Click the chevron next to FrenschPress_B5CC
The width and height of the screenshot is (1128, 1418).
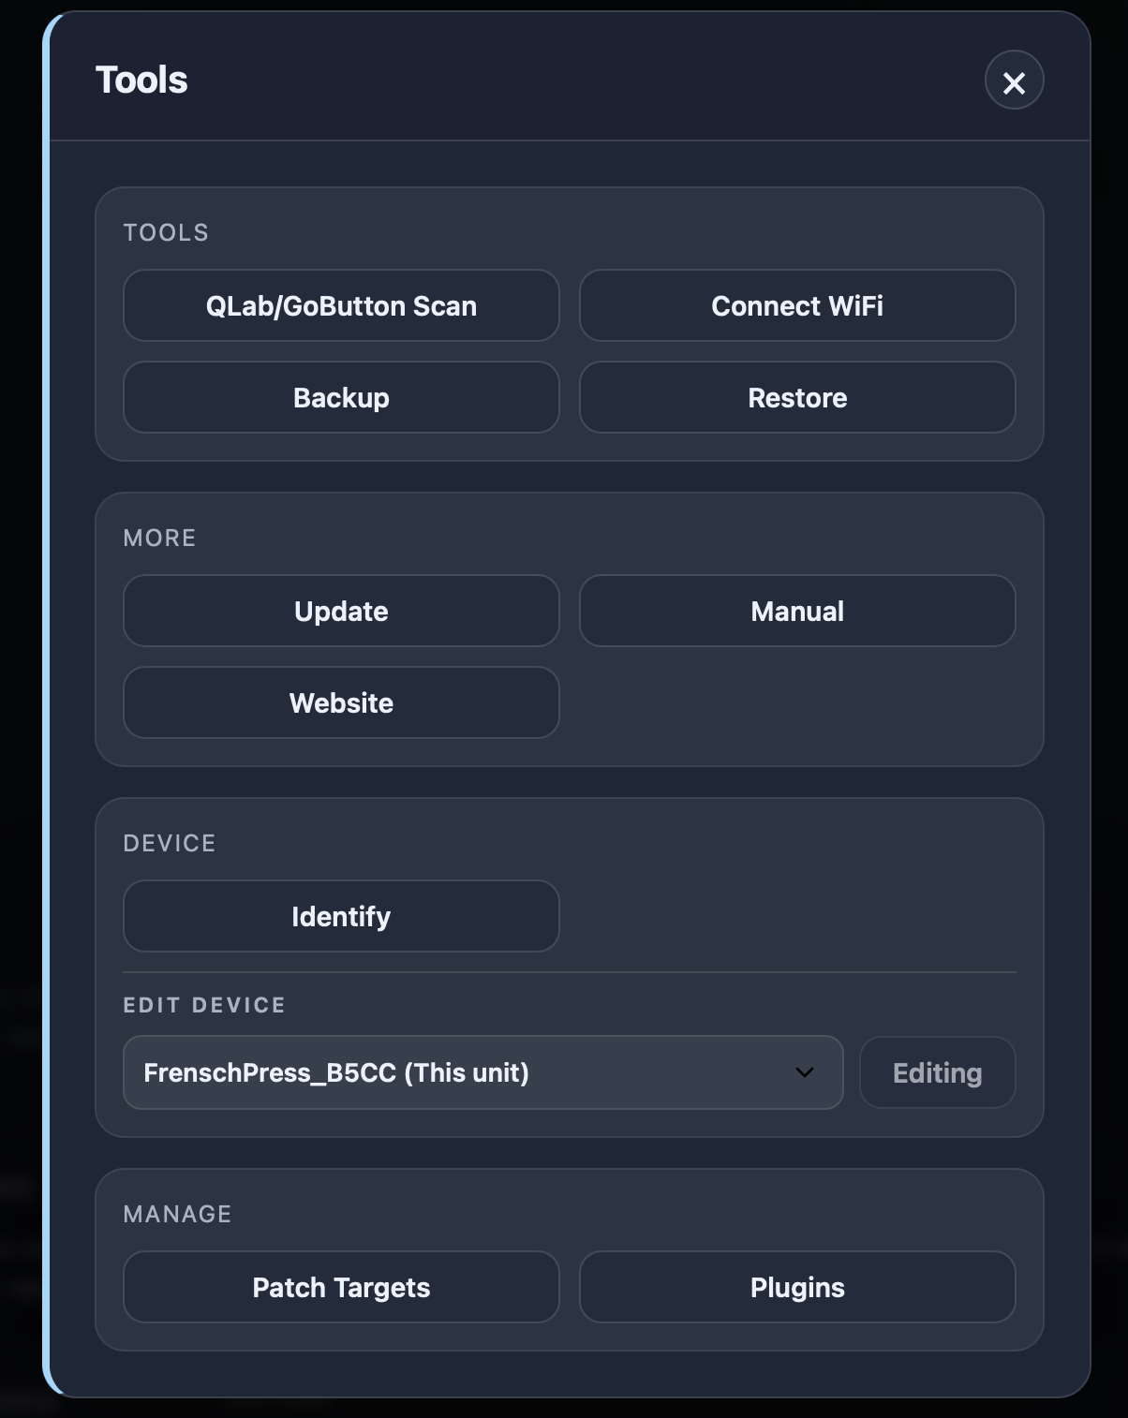point(803,1072)
